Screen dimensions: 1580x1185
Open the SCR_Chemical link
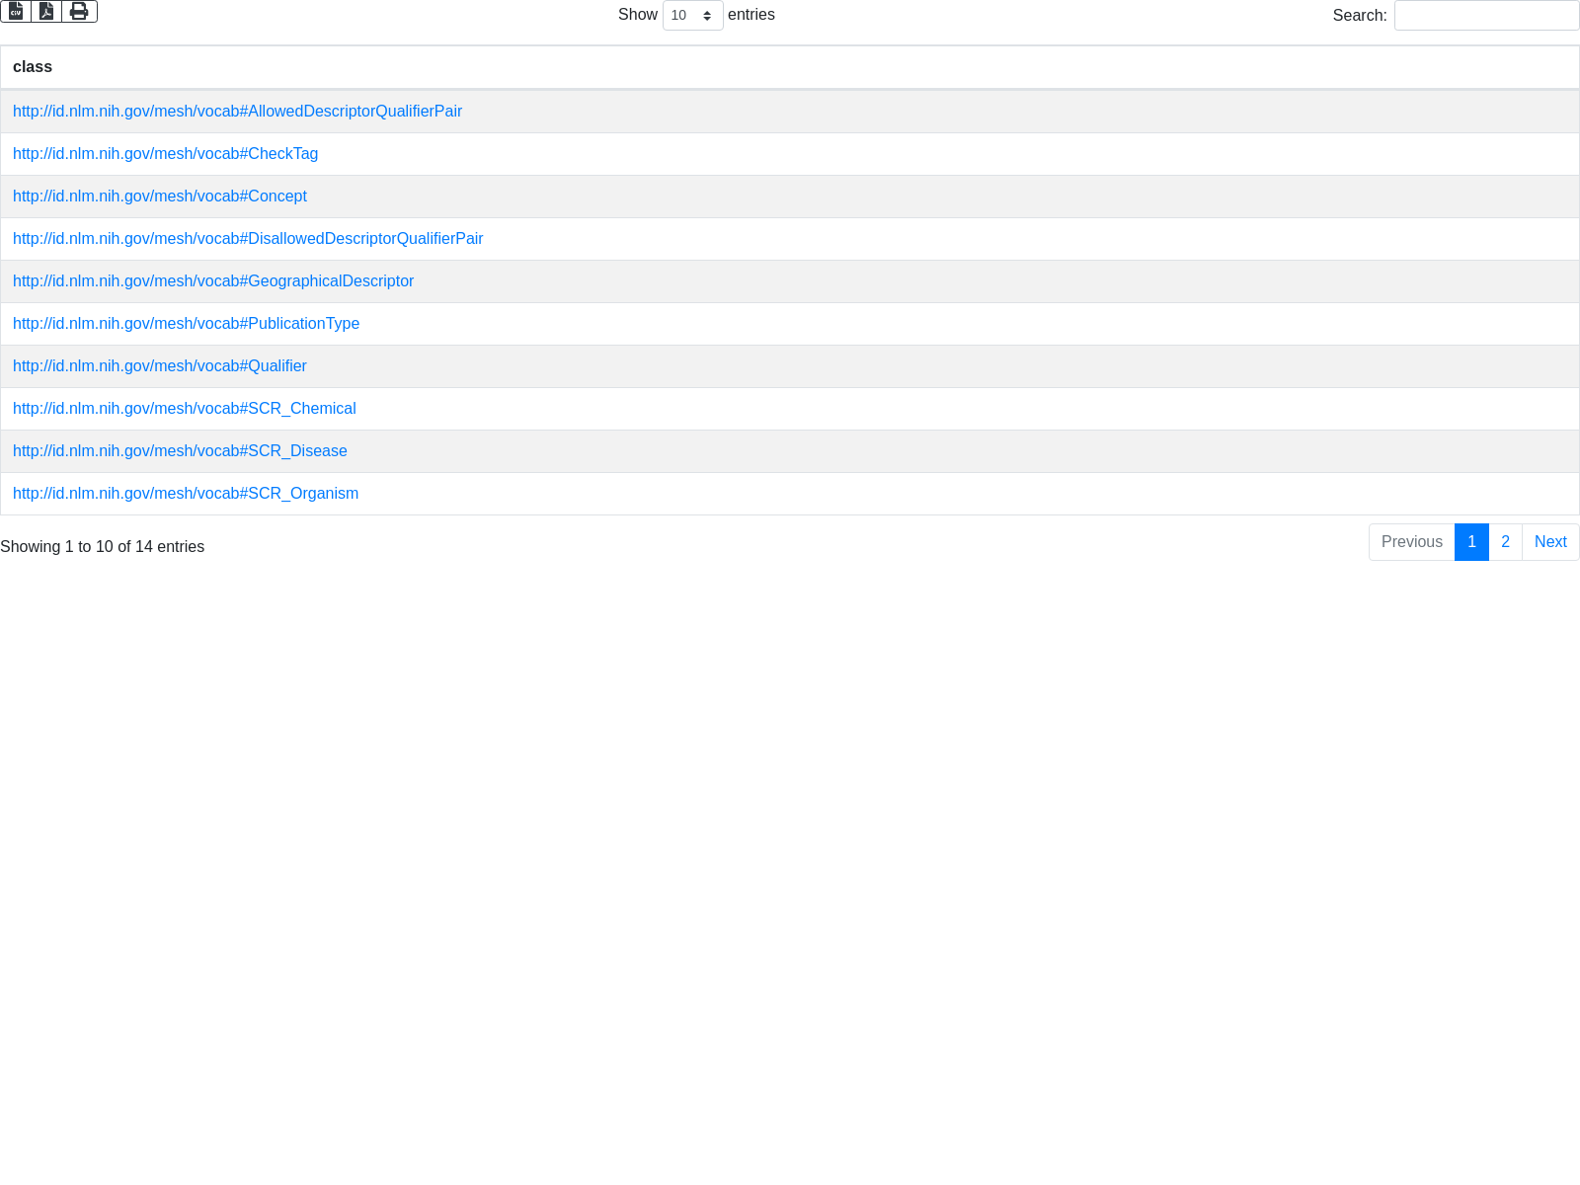pyautogui.click(x=184, y=409)
